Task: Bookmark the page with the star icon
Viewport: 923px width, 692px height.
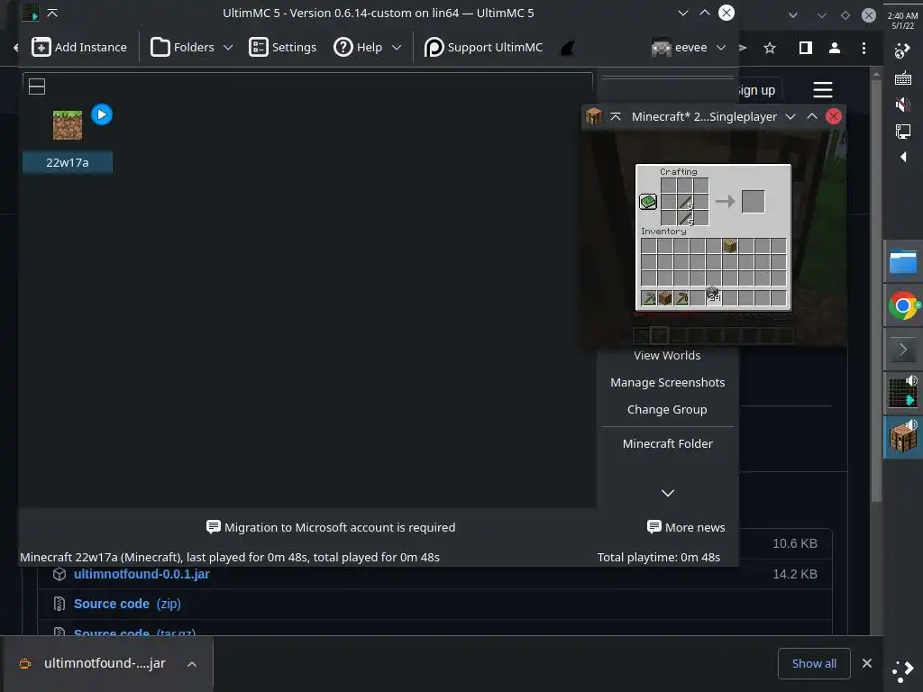Action: pos(770,49)
